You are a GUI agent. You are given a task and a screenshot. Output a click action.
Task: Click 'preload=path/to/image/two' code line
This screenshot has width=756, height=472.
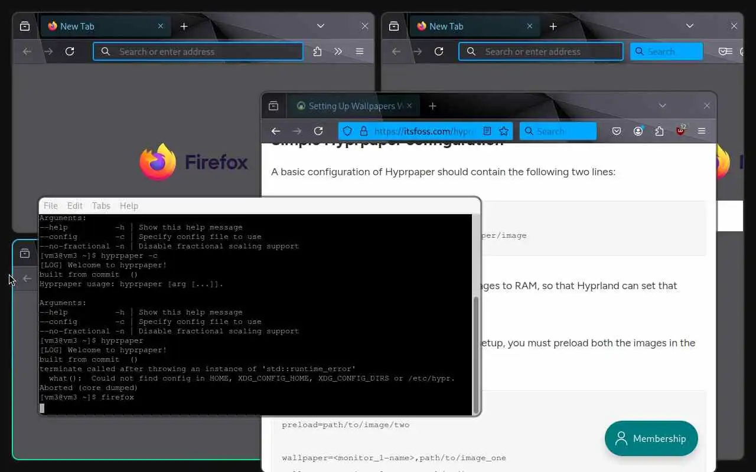click(x=346, y=424)
